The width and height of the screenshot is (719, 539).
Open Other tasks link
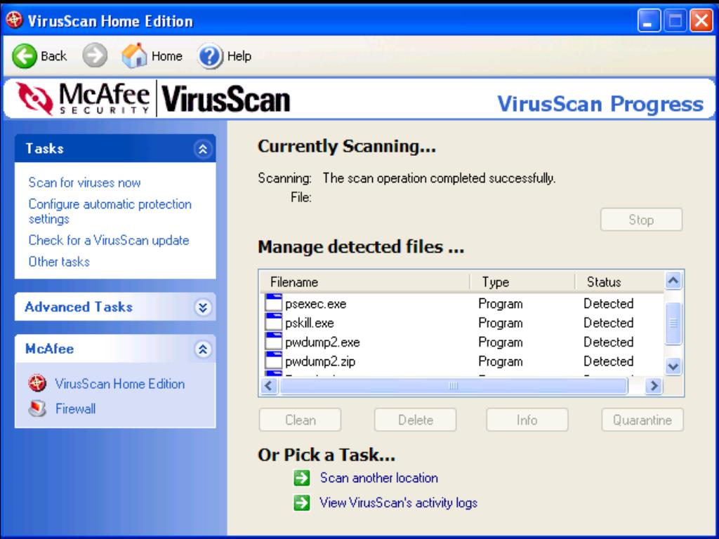59,262
